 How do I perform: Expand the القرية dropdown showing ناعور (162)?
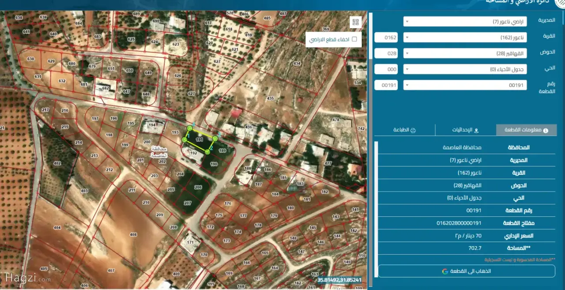pyautogui.click(x=465, y=38)
